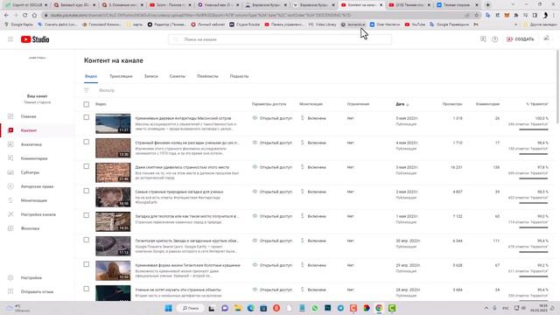Switch to the Плейлисты tab
This screenshot has width=560, height=315.
[x=207, y=76]
